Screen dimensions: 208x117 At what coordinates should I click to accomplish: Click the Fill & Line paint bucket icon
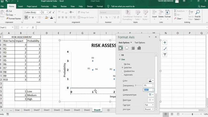pyautogui.click(x=121, y=48)
